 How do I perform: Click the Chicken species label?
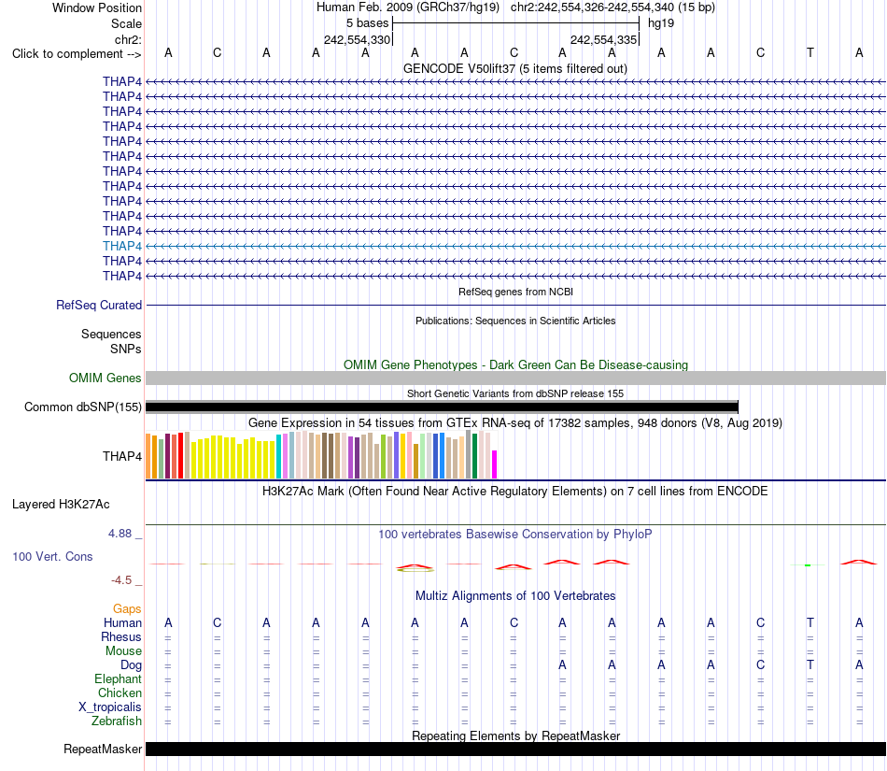click(120, 692)
